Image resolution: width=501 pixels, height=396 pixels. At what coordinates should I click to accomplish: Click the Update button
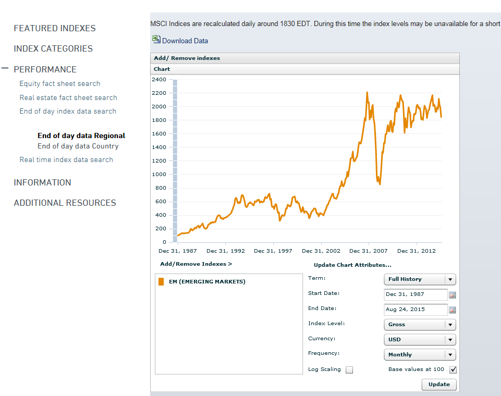(x=439, y=385)
